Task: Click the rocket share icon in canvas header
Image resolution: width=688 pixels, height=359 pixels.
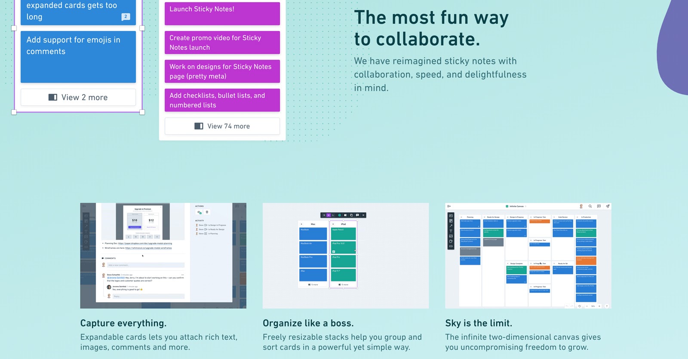Action: (x=608, y=206)
